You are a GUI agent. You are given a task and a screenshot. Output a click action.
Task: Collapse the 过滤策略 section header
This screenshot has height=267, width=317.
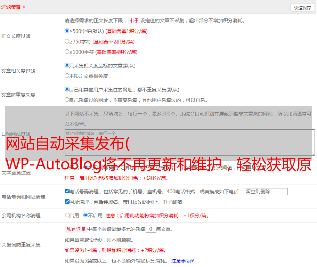13,7
